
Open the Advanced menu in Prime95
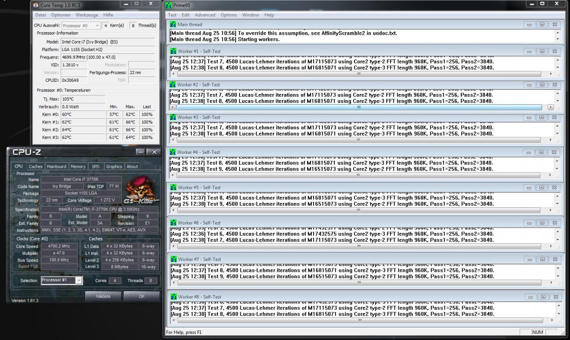205,15
